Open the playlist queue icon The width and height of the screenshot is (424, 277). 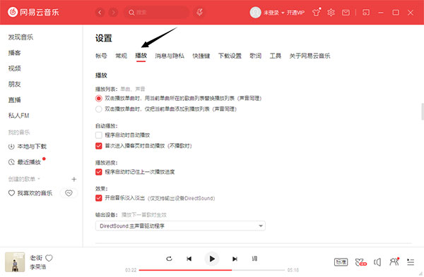411,262
